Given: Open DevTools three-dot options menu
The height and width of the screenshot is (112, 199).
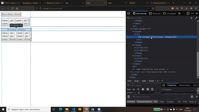Looking at the screenshot, I should coord(192,13).
